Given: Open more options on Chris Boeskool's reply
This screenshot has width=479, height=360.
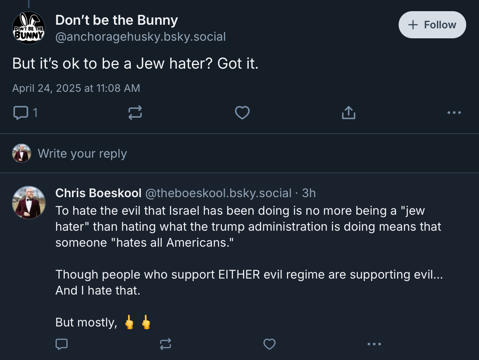Looking at the screenshot, I should pos(374,344).
